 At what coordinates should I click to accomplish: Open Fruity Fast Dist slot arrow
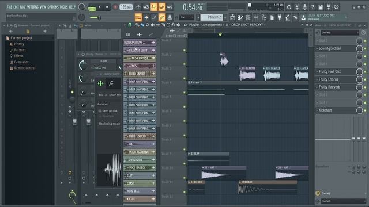[x=317, y=71]
